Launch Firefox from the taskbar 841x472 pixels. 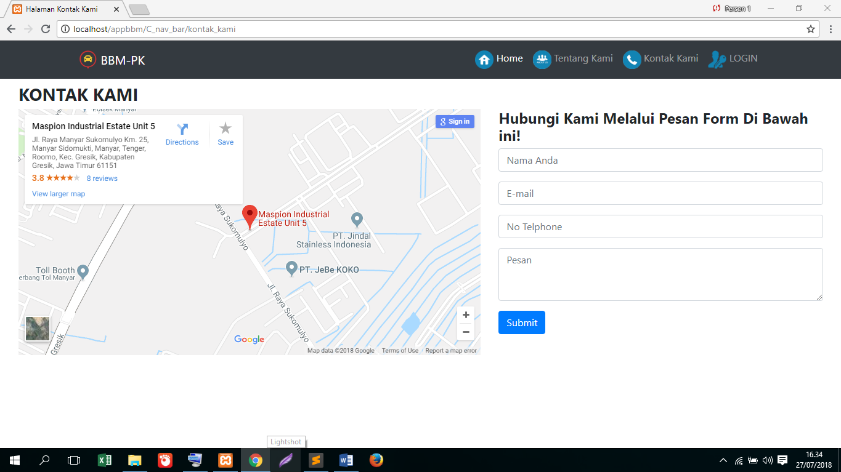coord(376,460)
